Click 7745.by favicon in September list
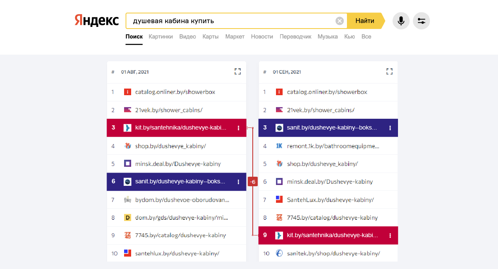The height and width of the screenshot is (269, 498). [279, 217]
